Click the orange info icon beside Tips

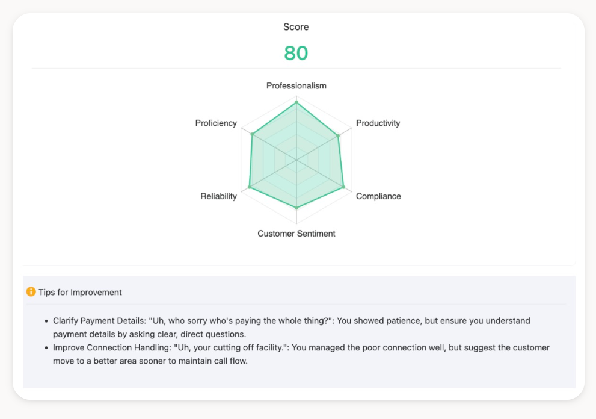coord(31,292)
